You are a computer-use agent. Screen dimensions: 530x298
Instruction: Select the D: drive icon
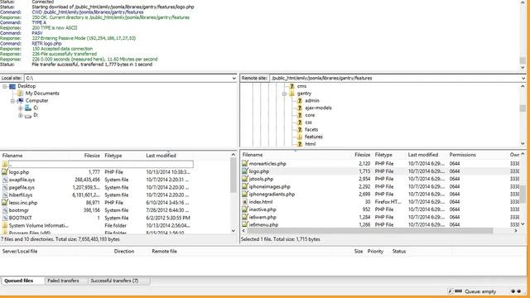(28, 116)
